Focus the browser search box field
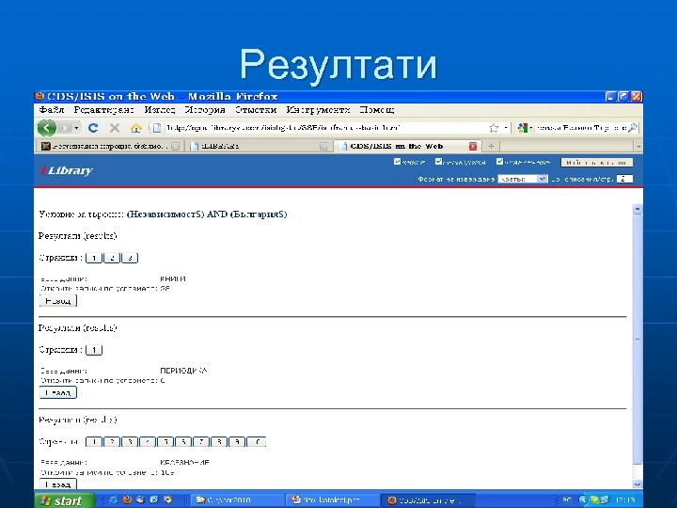Image resolution: width=677 pixels, height=508 pixels. coord(581,128)
